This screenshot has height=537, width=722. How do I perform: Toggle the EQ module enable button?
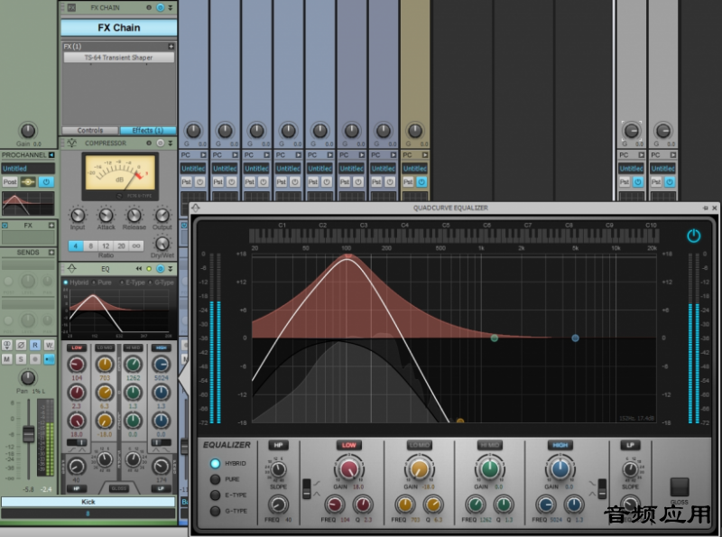tap(160, 269)
